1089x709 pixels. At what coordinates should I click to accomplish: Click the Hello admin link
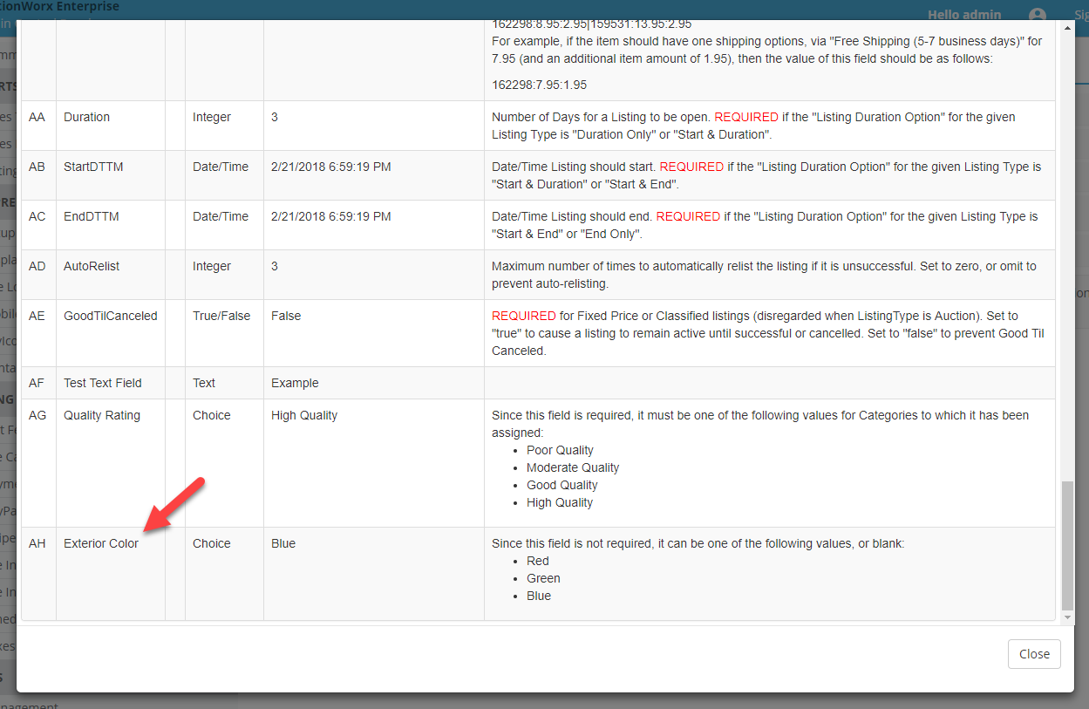963,14
